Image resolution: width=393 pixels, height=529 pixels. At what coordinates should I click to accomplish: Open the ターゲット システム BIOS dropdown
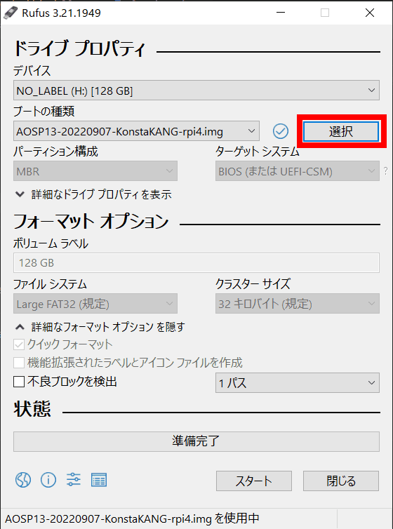click(298, 171)
